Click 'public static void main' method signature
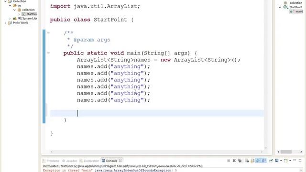This screenshot has height=172, width=306. [130, 53]
